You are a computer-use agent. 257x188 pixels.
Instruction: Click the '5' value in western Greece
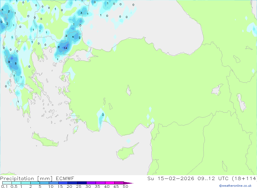pos(16,64)
